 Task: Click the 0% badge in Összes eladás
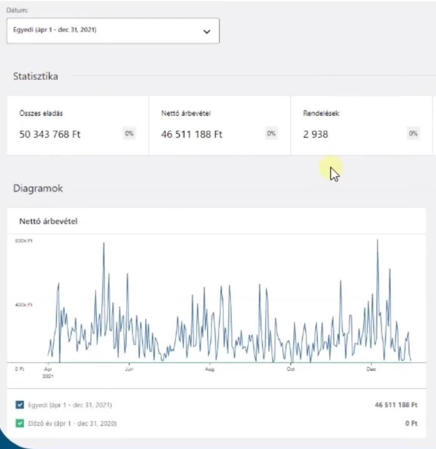tap(129, 134)
